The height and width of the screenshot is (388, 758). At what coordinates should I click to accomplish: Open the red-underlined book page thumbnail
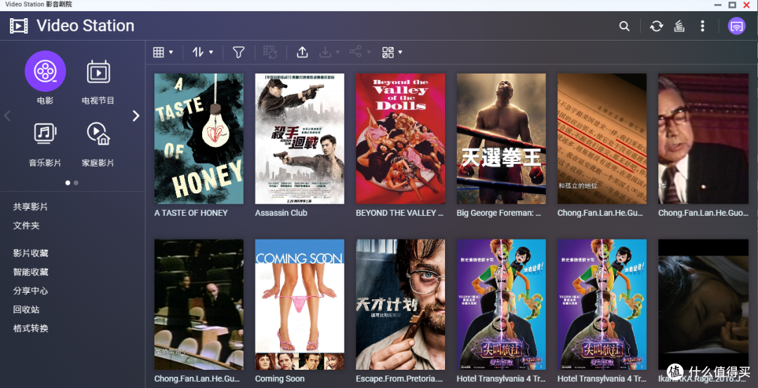point(602,139)
